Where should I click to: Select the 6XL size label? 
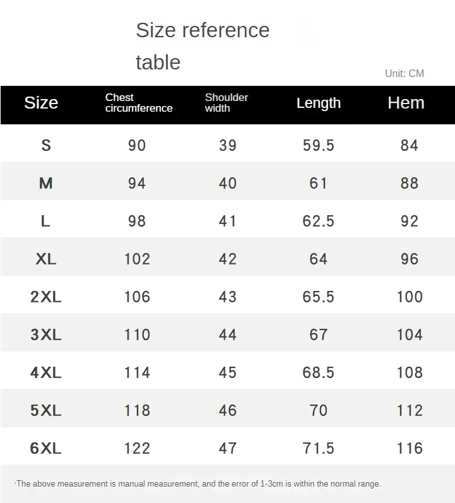[45, 448]
